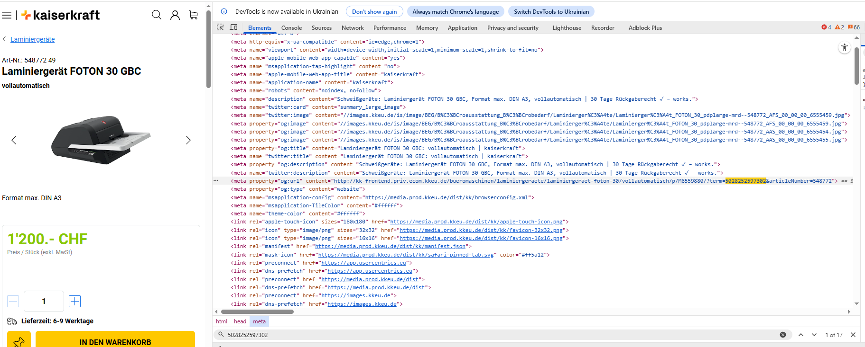Open the Adblock Plus tab
The height and width of the screenshot is (347, 865).
click(x=645, y=28)
